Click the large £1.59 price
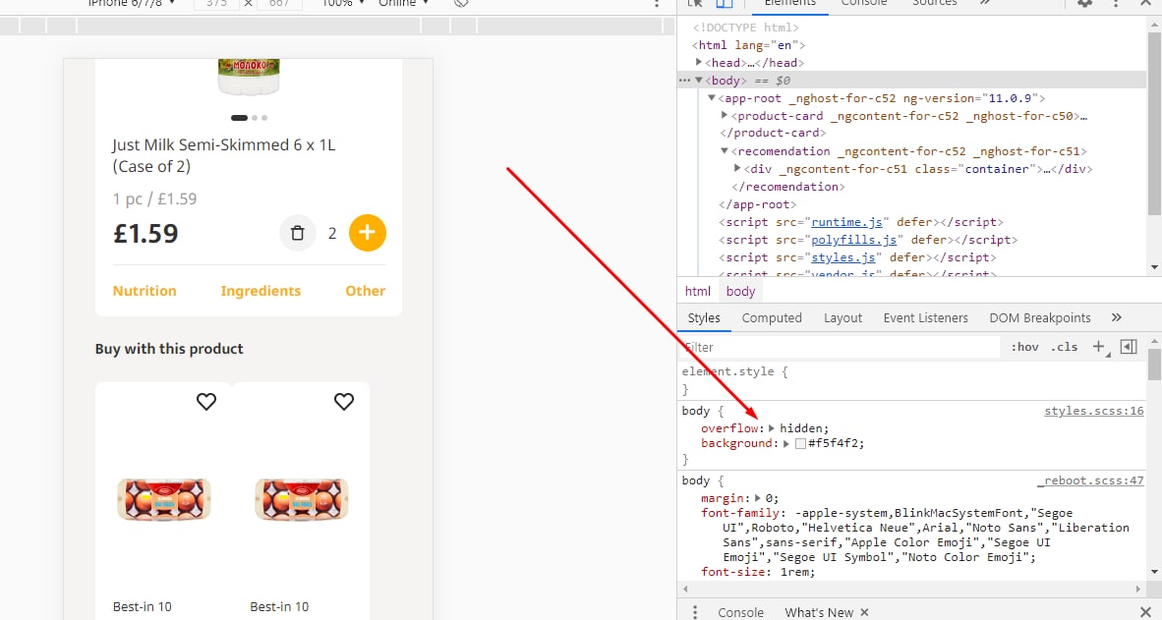 coord(146,234)
